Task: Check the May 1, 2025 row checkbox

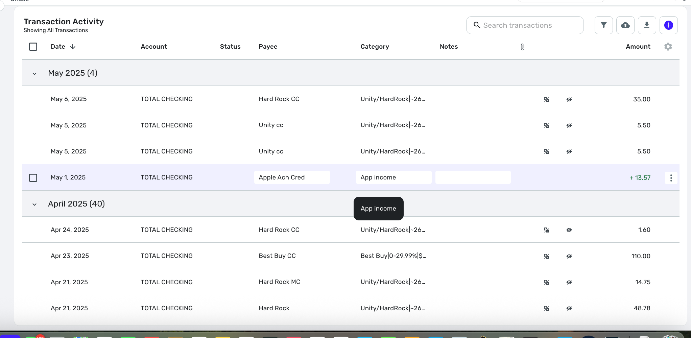Action: click(x=33, y=177)
